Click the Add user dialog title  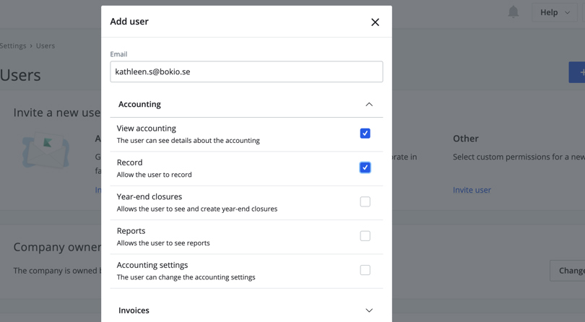click(129, 22)
